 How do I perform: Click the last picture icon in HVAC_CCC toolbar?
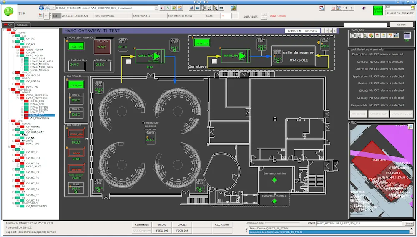coord(396,35)
